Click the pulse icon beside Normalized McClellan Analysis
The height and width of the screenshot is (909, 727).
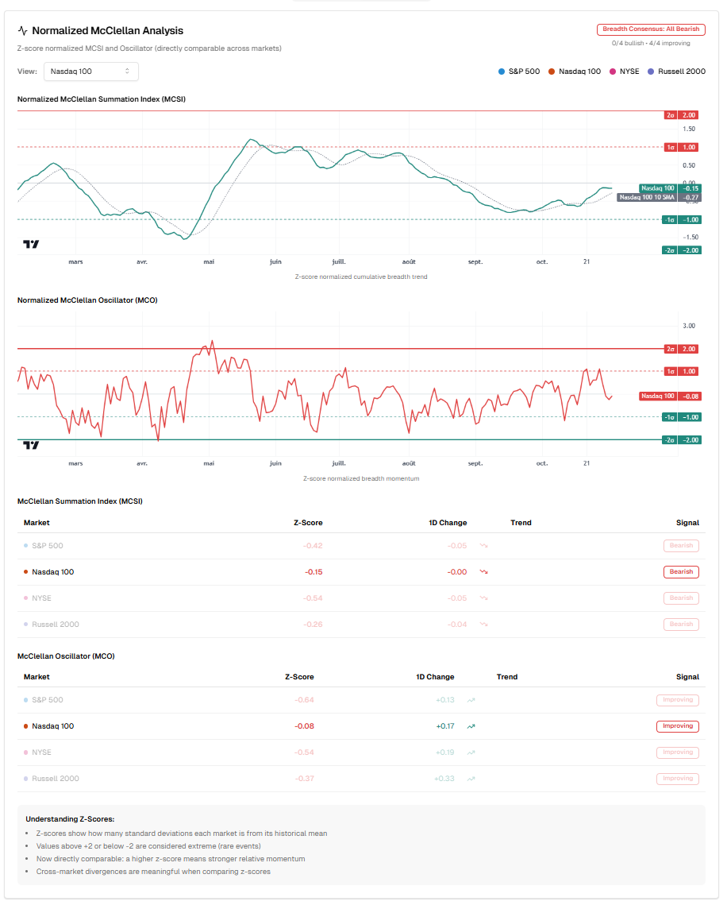pyautogui.click(x=22, y=31)
